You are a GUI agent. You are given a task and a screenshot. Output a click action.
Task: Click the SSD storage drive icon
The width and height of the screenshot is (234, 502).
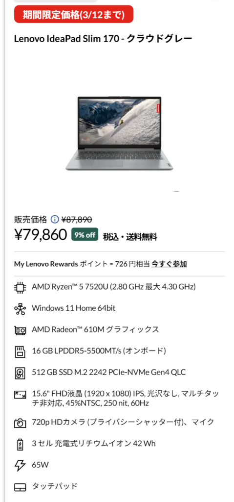(x=20, y=373)
